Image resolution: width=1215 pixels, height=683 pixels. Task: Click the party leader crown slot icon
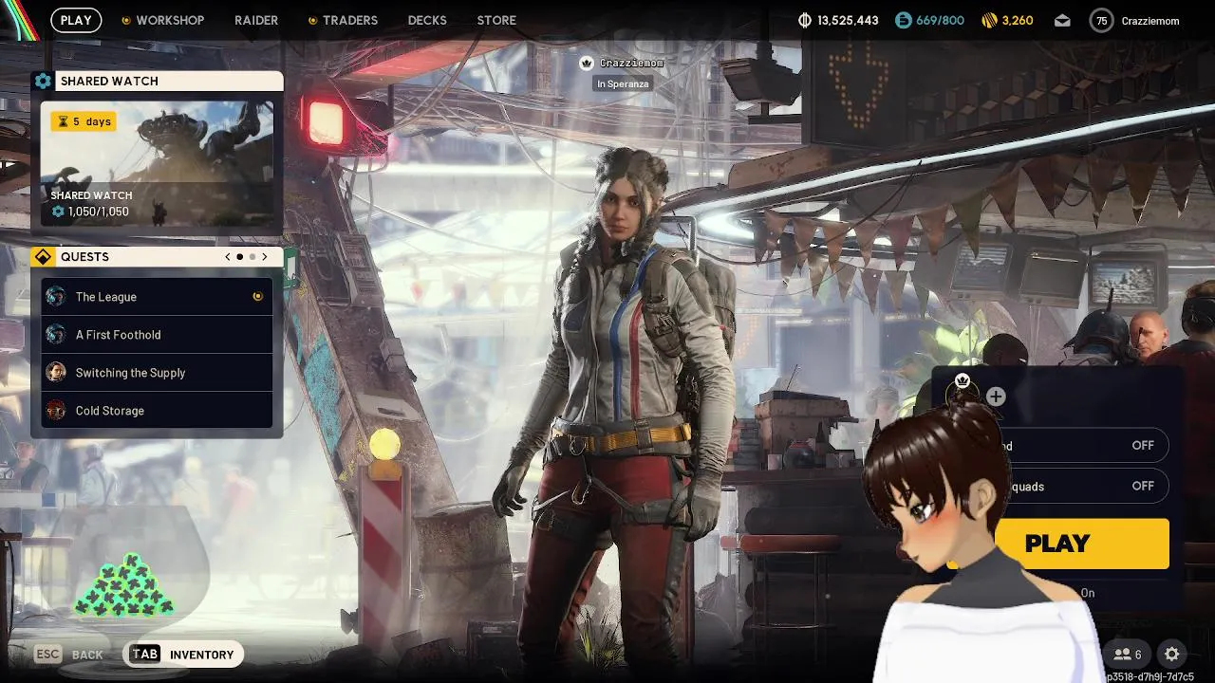[963, 381]
